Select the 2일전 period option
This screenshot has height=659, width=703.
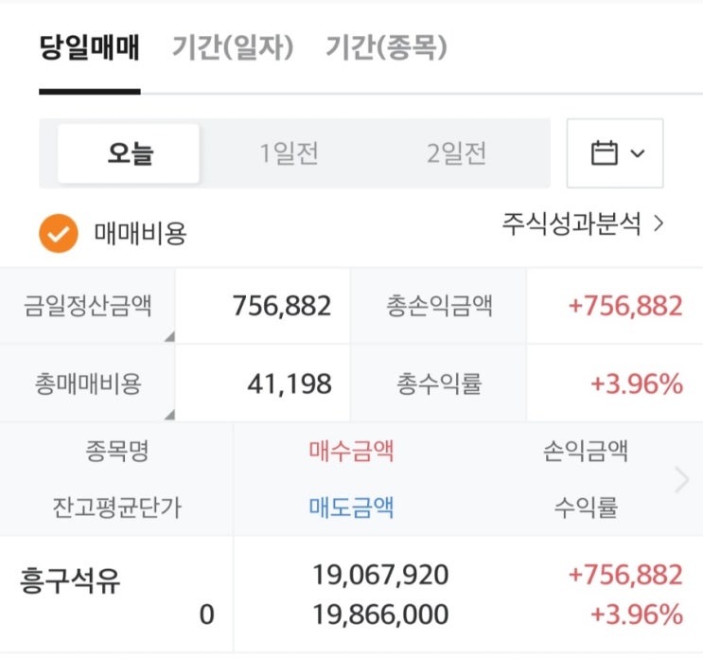point(456,153)
